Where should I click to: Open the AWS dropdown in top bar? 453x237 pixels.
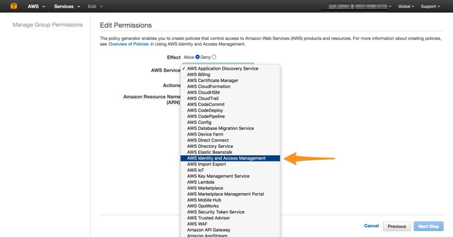click(x=36, y=6)
